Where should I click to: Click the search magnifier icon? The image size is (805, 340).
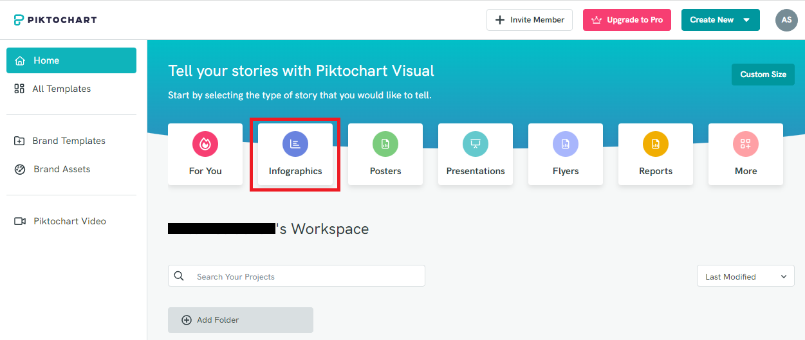(x=180, y=276)
